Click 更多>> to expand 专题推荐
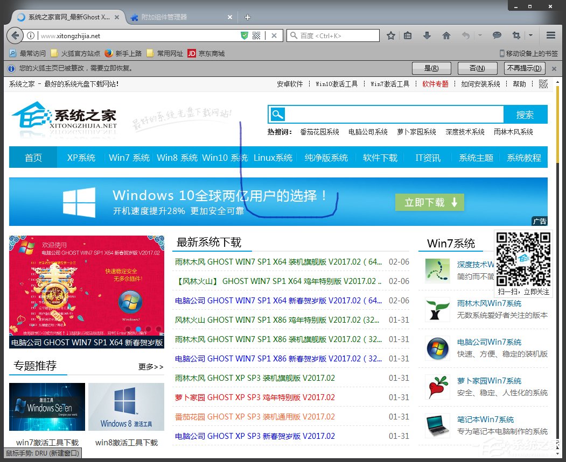The height and width of the screenshot is (462, 566). point(151,365)
